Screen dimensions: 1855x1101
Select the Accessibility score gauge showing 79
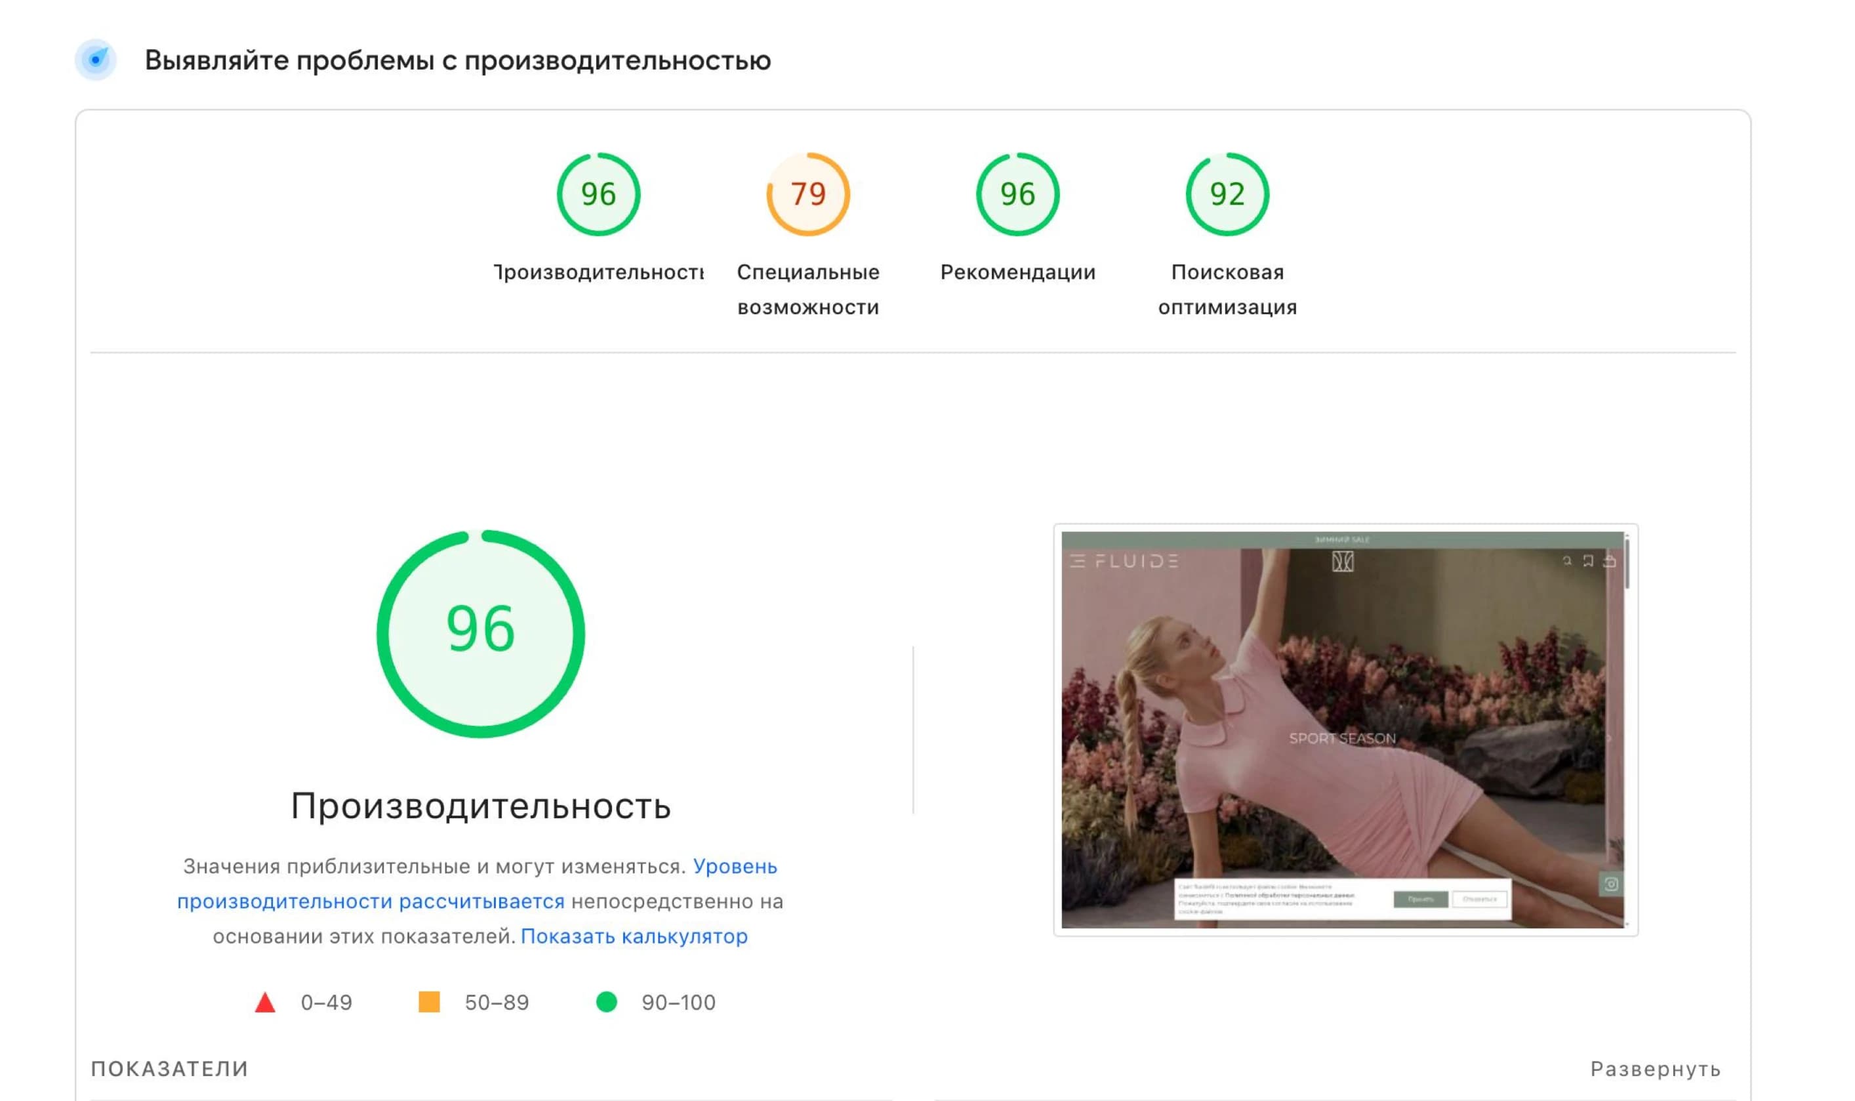point(807,194)
